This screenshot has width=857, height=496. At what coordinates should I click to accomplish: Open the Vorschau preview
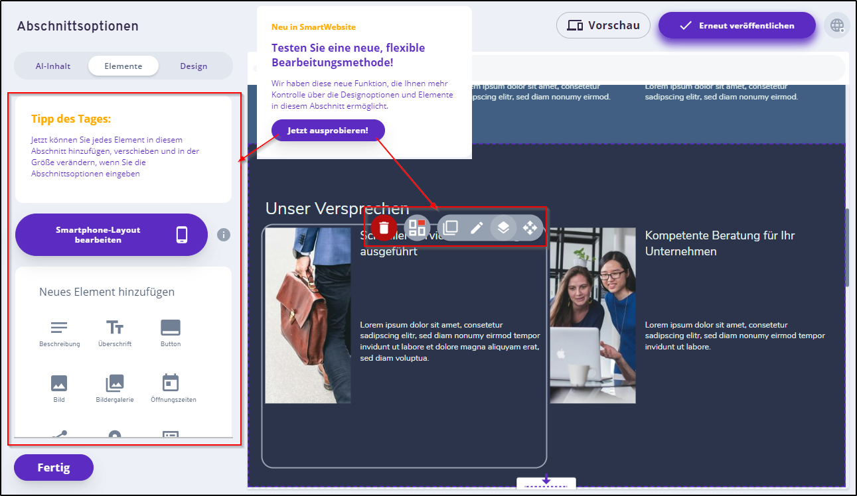603,26
